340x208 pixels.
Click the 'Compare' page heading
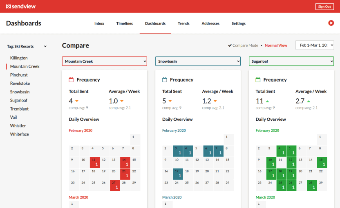(x=76, y=45)
